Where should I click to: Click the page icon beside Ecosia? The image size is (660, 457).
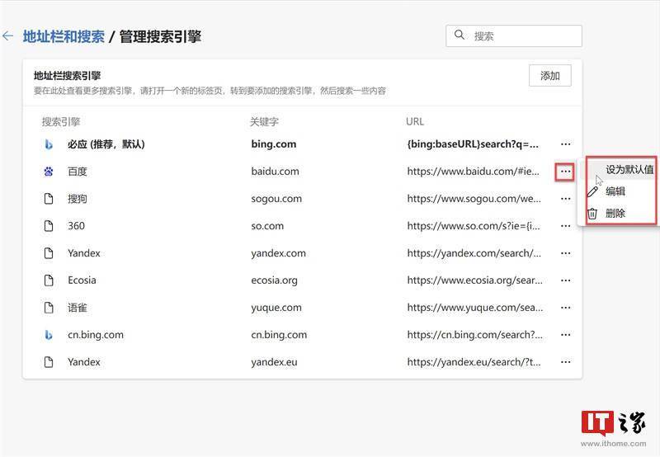(49, 280)
